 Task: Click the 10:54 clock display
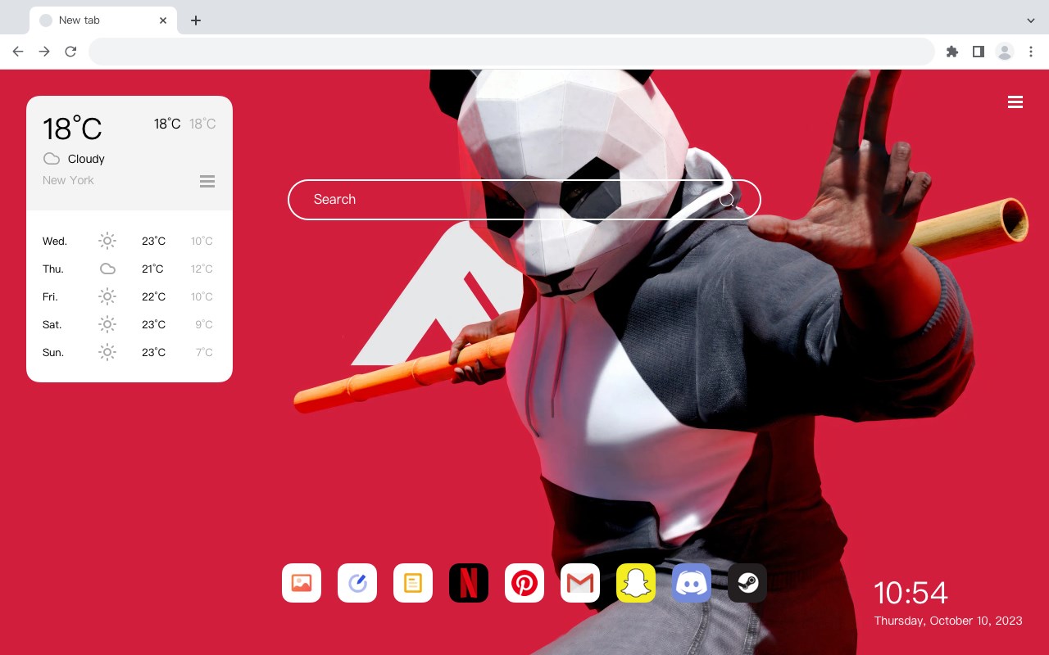(910, 593)
